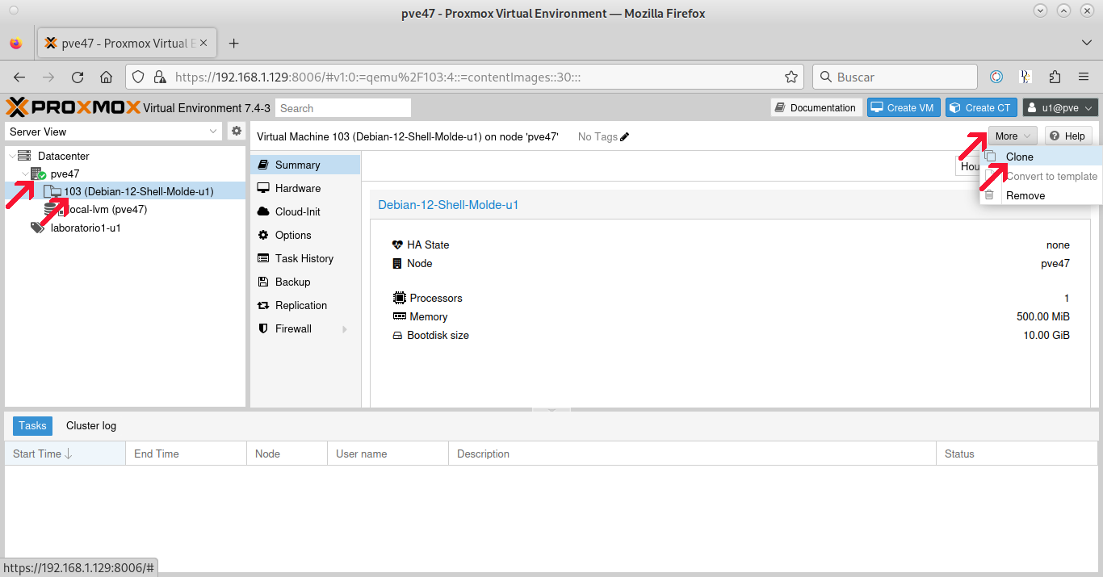Choose Remove from the More menu

coord(1041,195)
